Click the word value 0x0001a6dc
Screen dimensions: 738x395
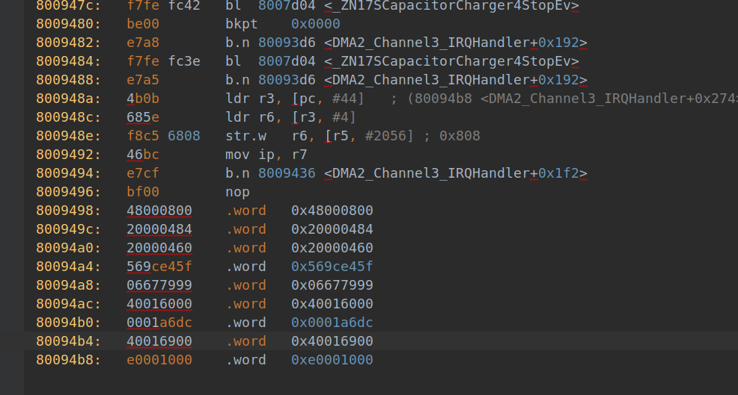pyautogui.click(x=332, y=323)
